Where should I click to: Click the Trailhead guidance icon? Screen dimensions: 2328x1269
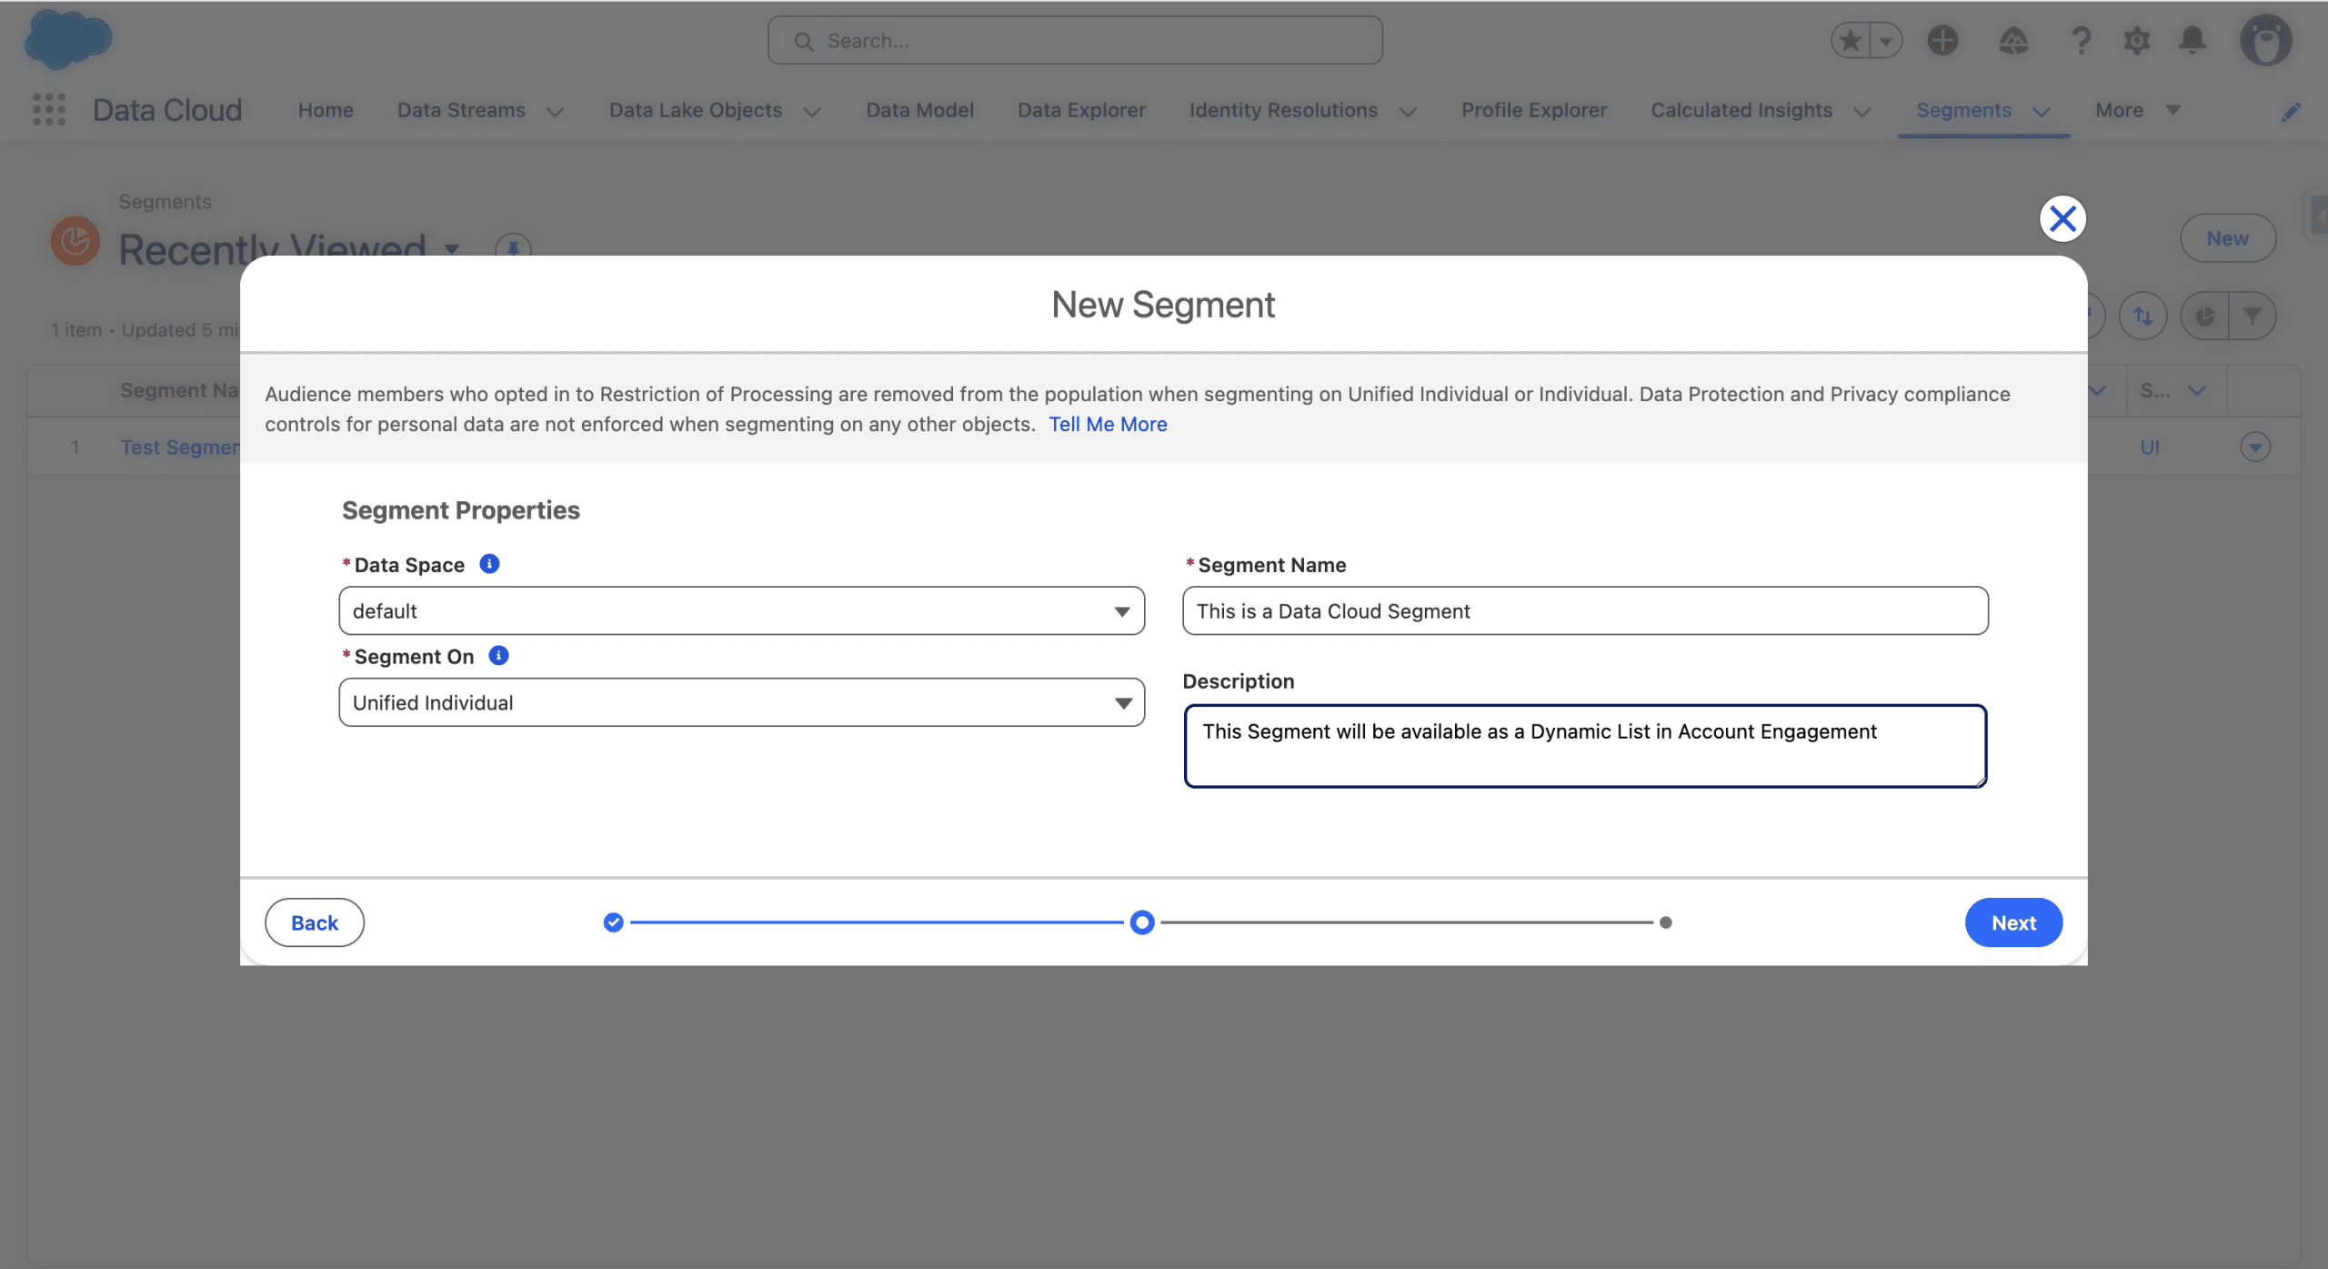[2013, 41]
